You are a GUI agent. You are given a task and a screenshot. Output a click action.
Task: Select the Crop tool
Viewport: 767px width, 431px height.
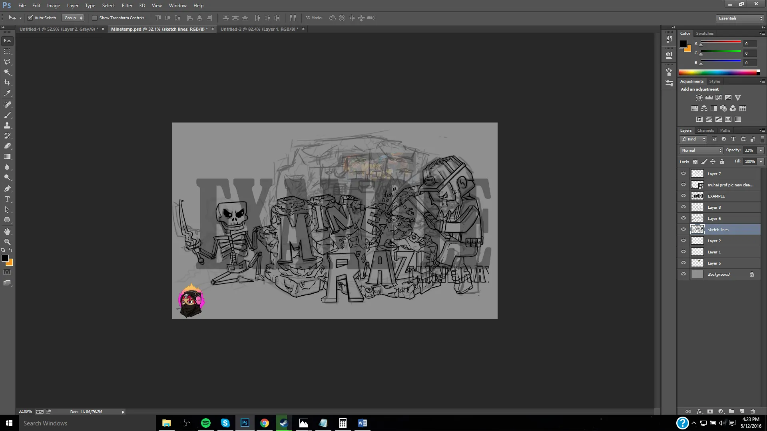[x=7, y=83]
